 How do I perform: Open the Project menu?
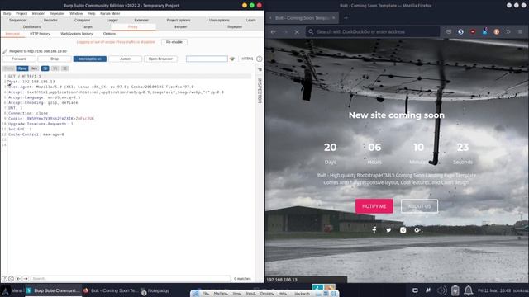(x=21, y=13)
